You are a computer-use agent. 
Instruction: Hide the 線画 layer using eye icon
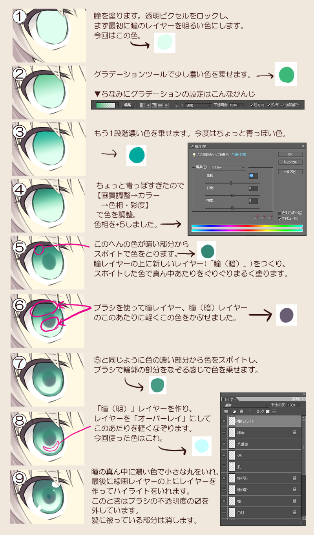click(x=224, y=432)
